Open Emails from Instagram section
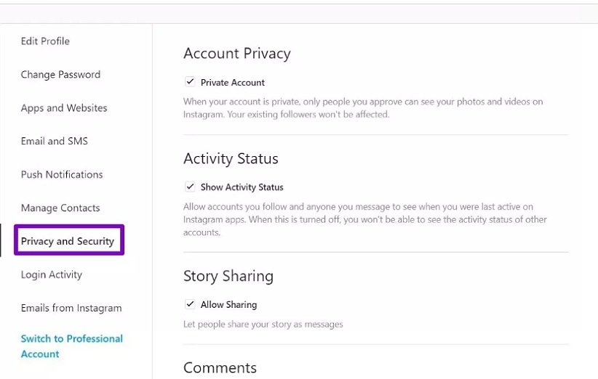Screen dimensions: 598x379 [71, 309]
